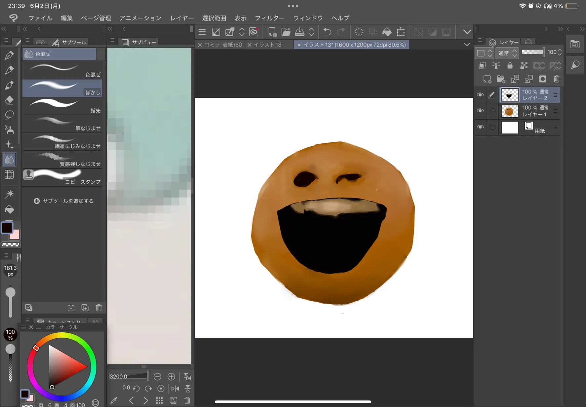Screen dimensions: 586x407
Task: Open the ファイル menu
Action: (x=40, y=18)
